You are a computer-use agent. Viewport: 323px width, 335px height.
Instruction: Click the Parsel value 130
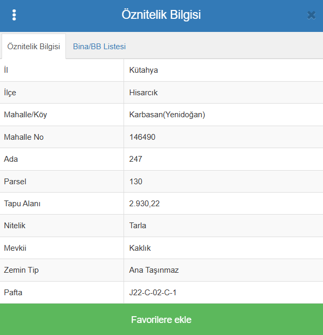tap(136, 182)
